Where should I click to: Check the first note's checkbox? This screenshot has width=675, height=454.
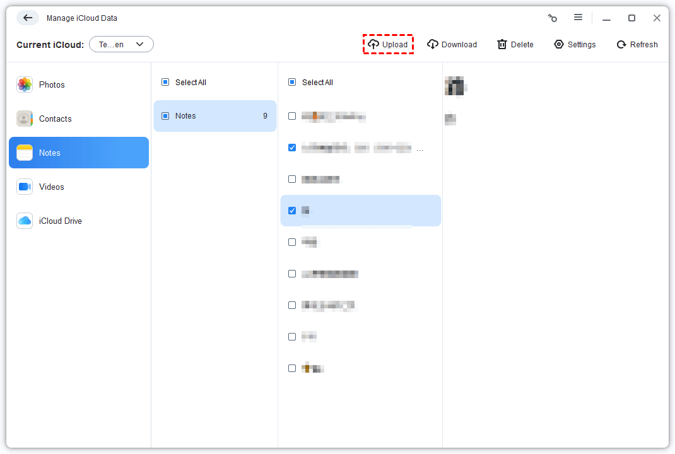[292, 116]
